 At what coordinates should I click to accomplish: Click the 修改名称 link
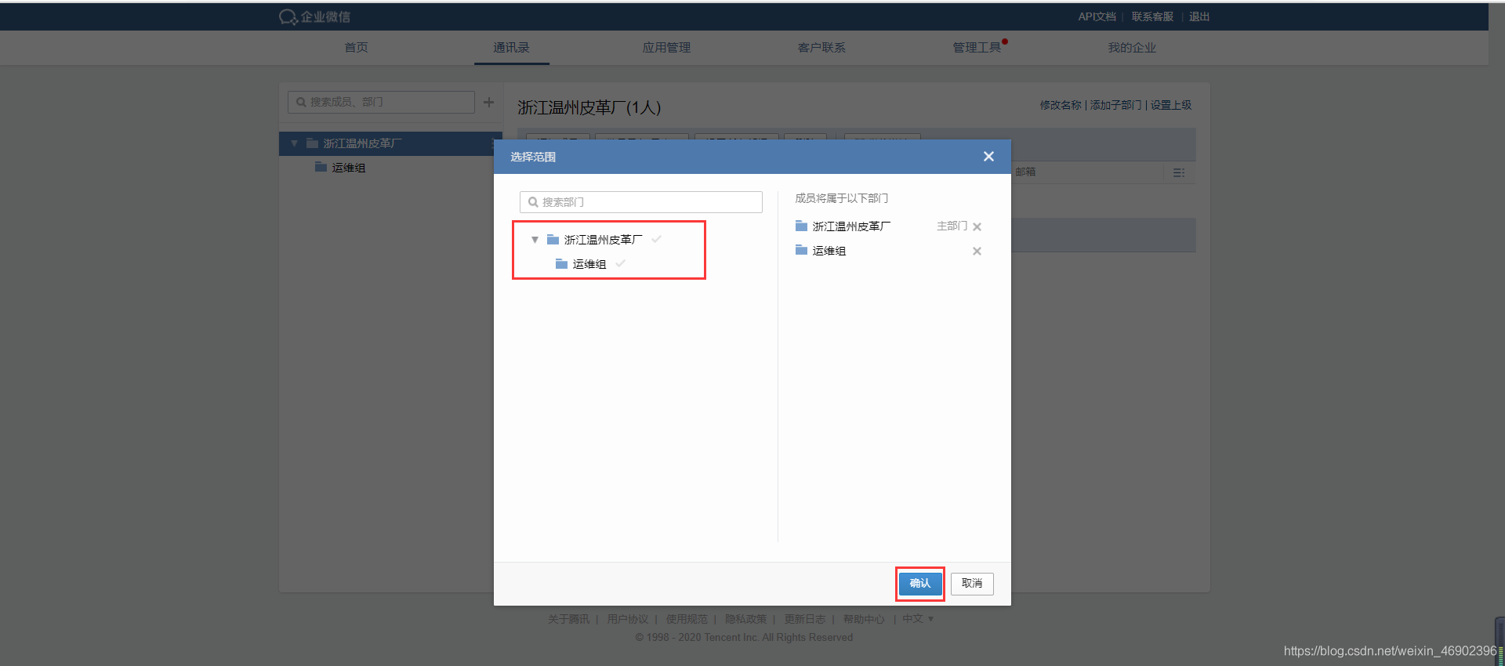pos(1061,105)
